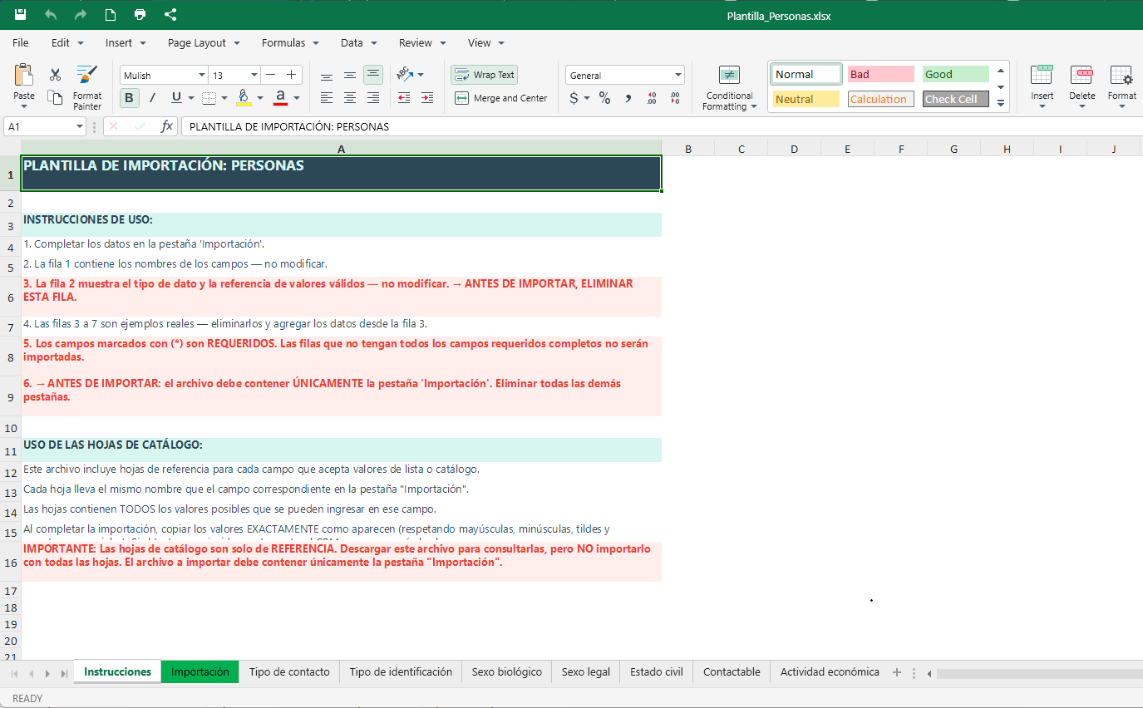
Task: Expand the cell styles gallery
Action: [x=1001, y=105]
